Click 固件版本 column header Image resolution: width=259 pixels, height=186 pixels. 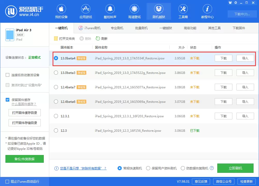point(67,48)
